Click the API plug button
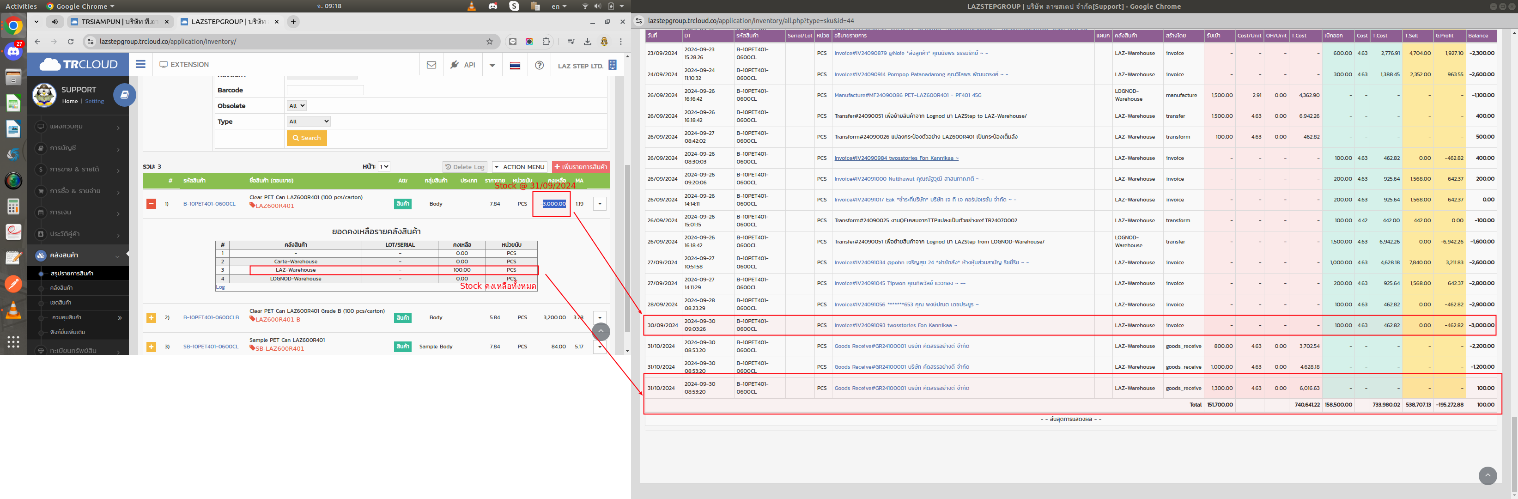 click(x=462, y=65)
